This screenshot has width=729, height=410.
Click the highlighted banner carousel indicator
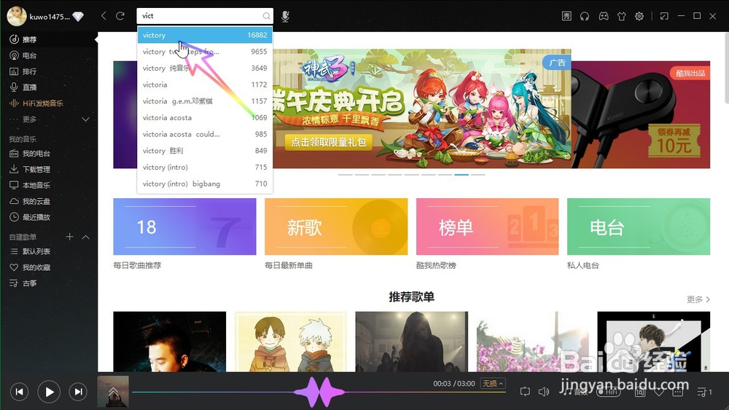pos(461,175)
